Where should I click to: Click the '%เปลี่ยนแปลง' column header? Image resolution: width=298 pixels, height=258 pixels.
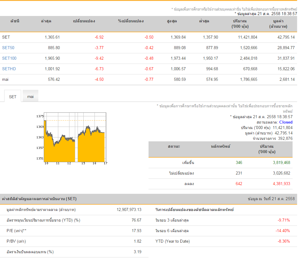(x=131, y=21)
